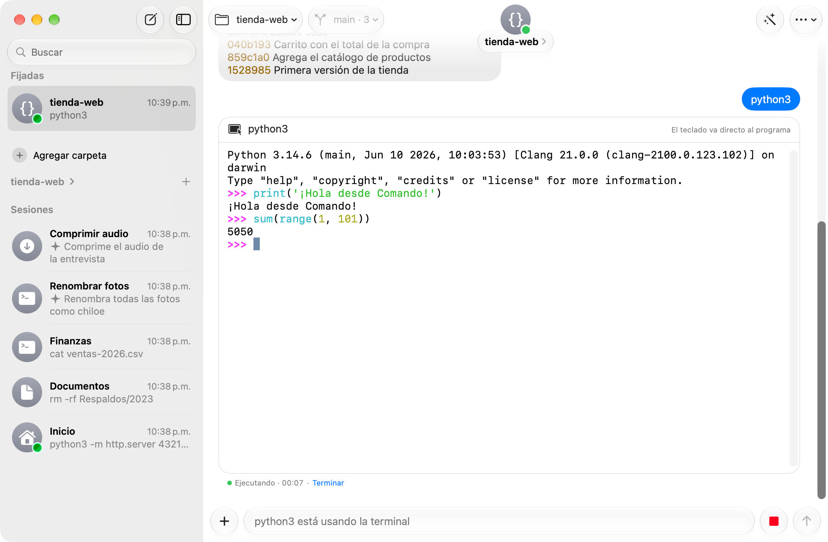Click commit hash 859c1a0
Screen dimensions: 828x542
tap(248, 58)
